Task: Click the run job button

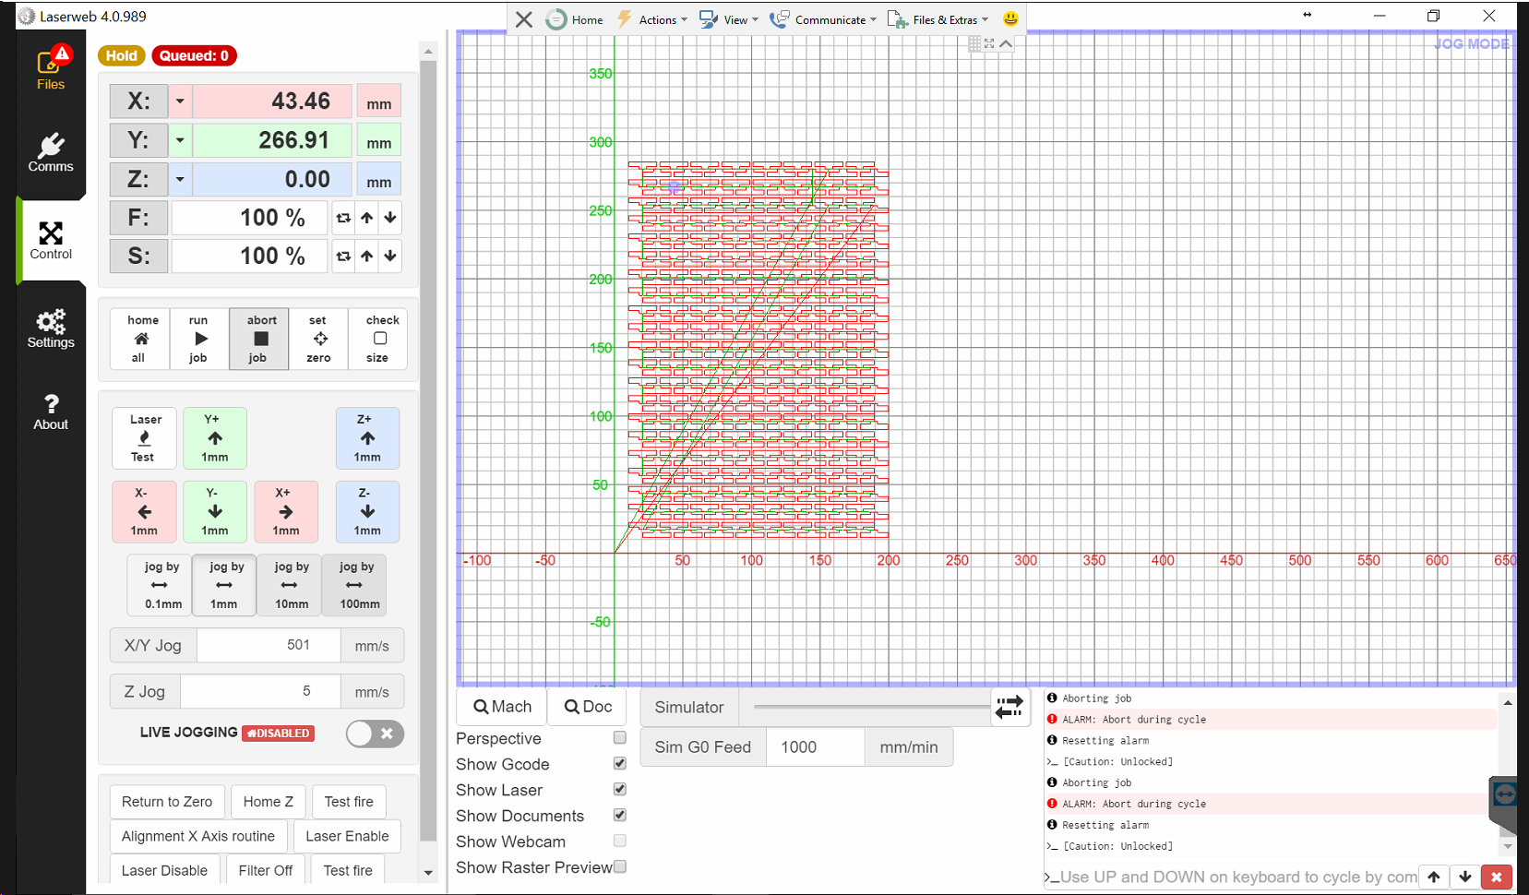Action: coord(199,339)
